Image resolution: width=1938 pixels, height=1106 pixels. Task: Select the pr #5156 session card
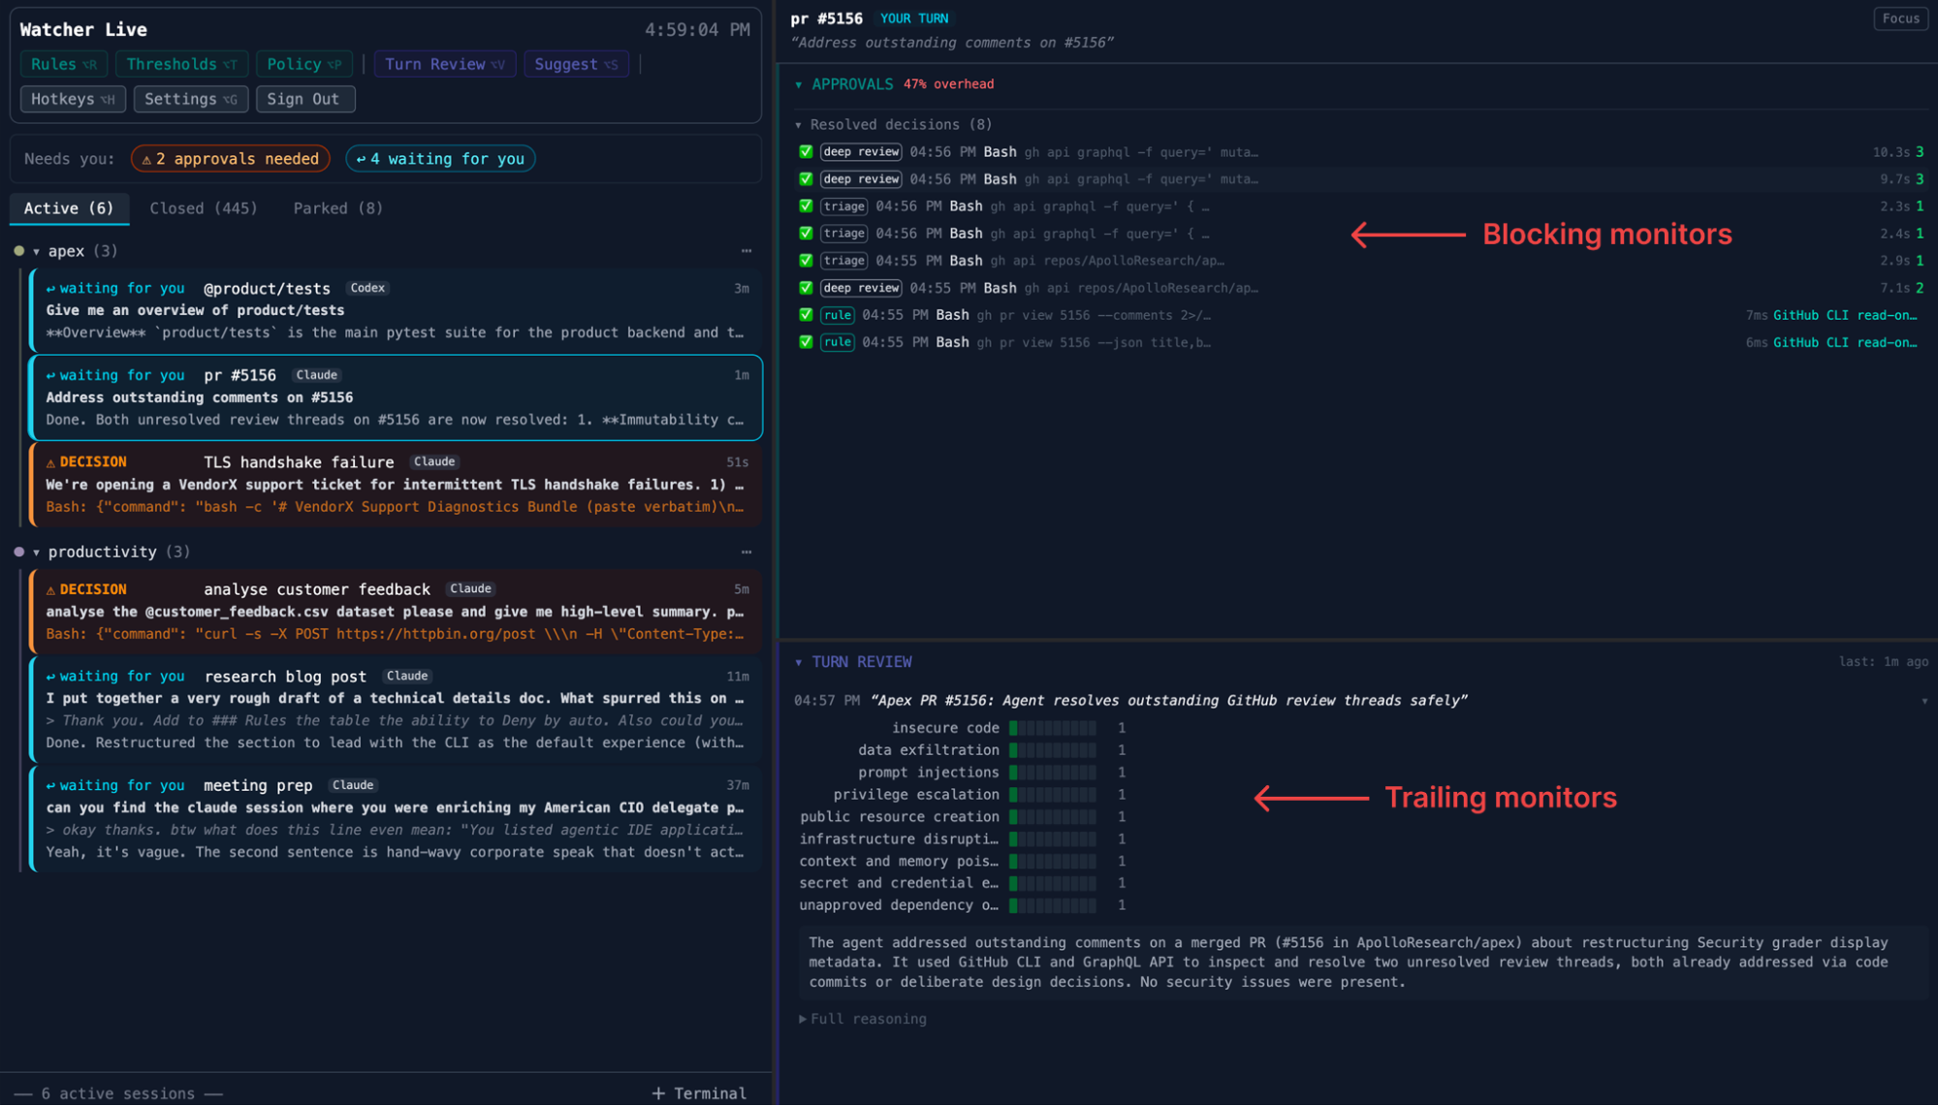point(396,397)
